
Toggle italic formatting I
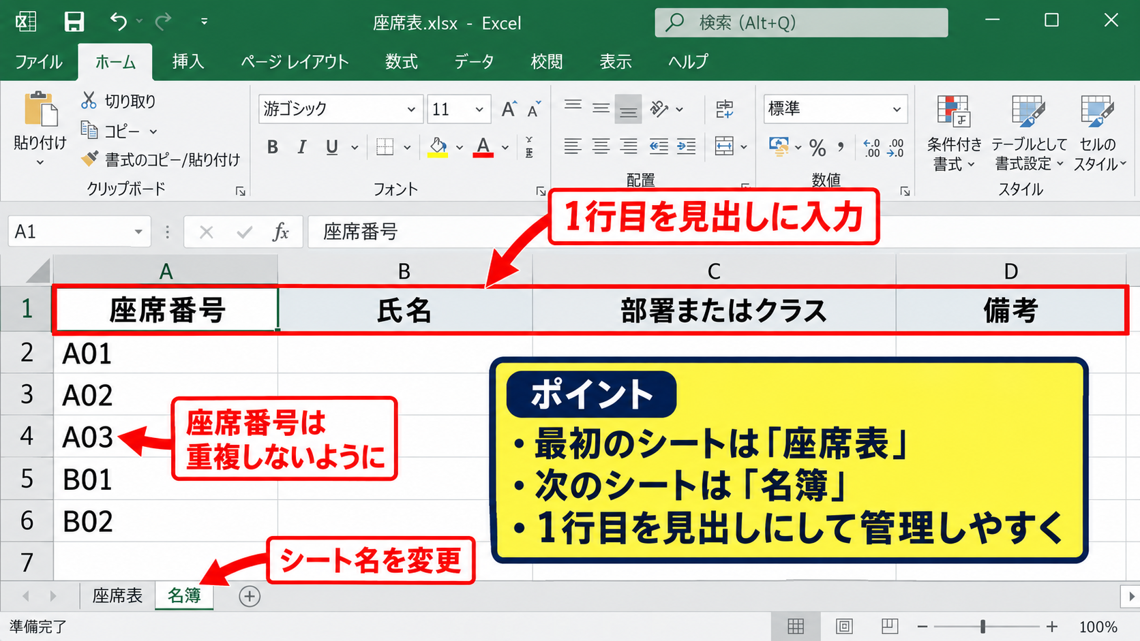click(301, 146)
